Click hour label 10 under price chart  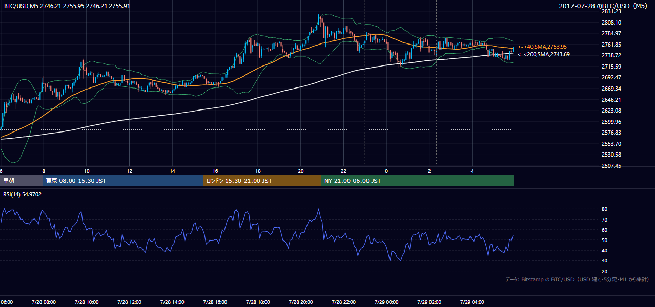coord(87,171)
